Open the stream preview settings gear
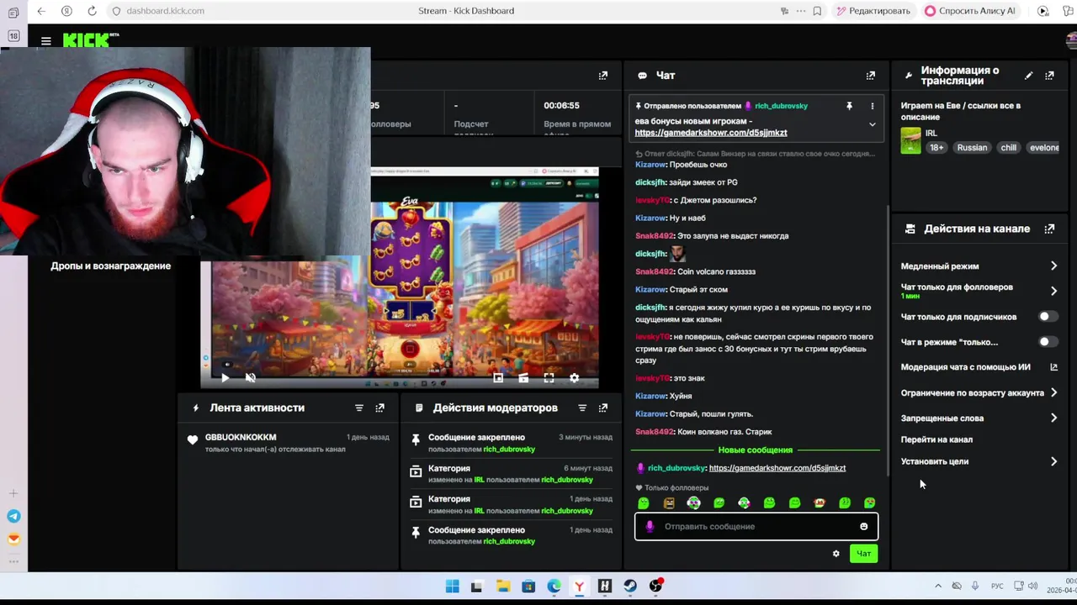The height and width of the screenshot is (605, 1077). tap(574, 378)
